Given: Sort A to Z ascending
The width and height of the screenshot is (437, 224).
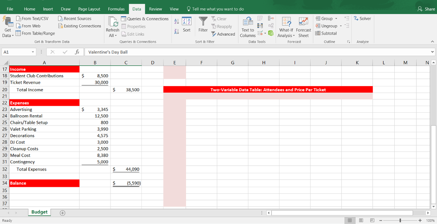Looking at the screenshot, I should (x=176, y=21).
